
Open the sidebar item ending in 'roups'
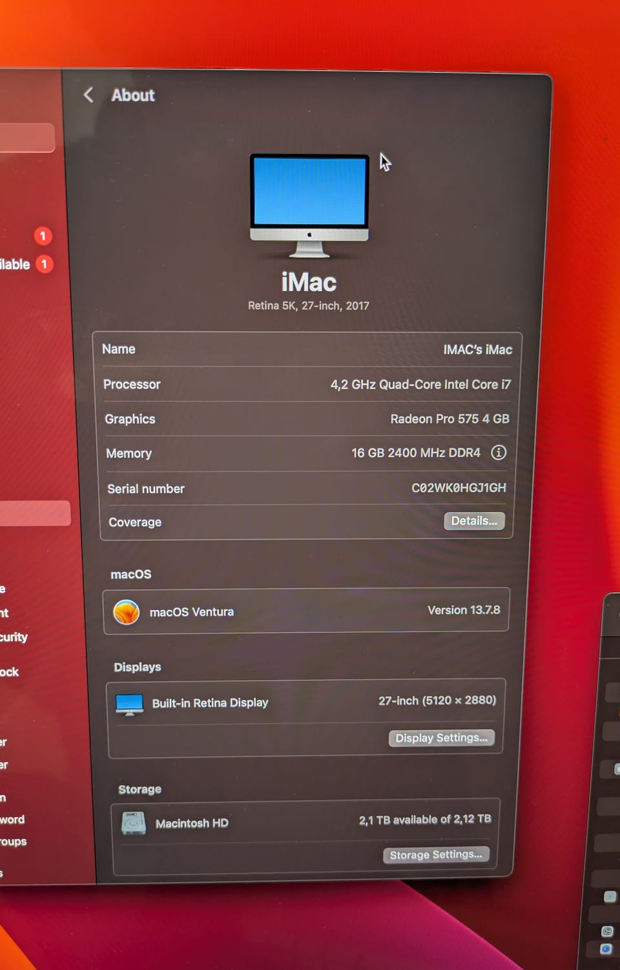pos(14,841)
